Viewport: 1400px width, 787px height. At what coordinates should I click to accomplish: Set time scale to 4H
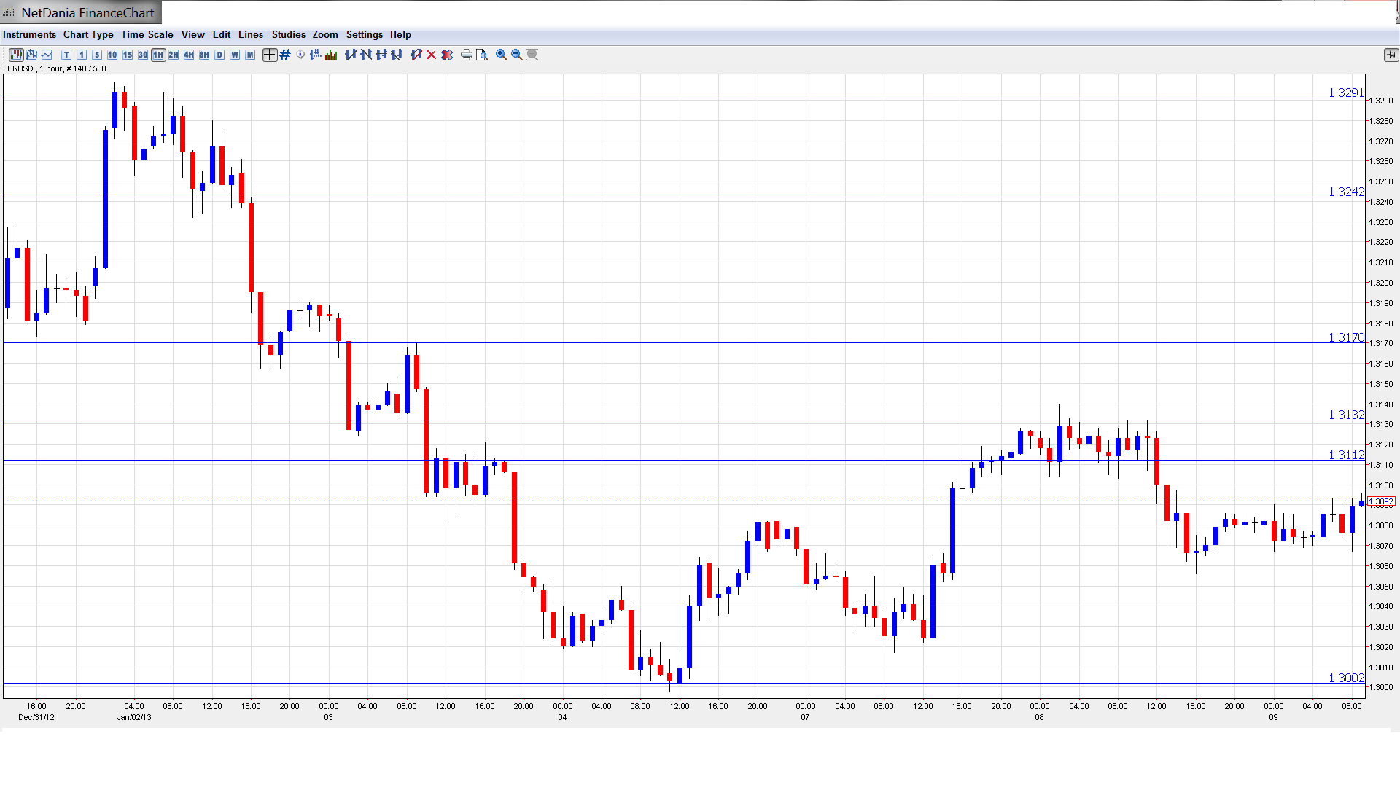tap(189, 55)
